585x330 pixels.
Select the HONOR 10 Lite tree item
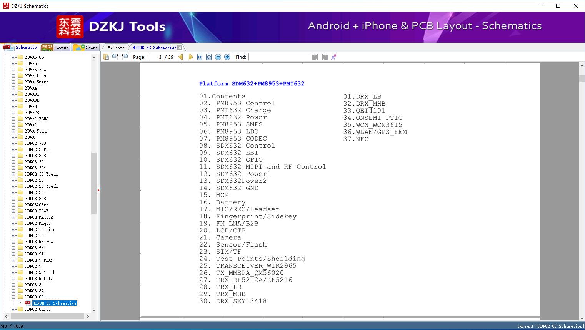[x=40, y=229]
